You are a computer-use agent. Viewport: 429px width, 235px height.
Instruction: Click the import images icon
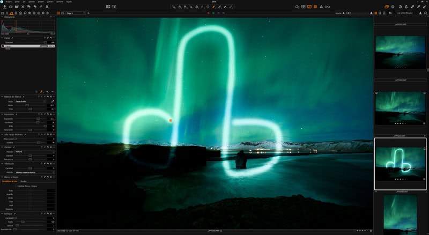click(x=5, y=7)
